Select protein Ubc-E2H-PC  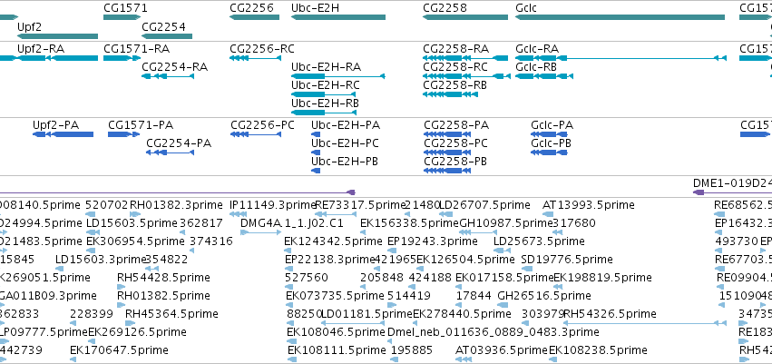316,152
